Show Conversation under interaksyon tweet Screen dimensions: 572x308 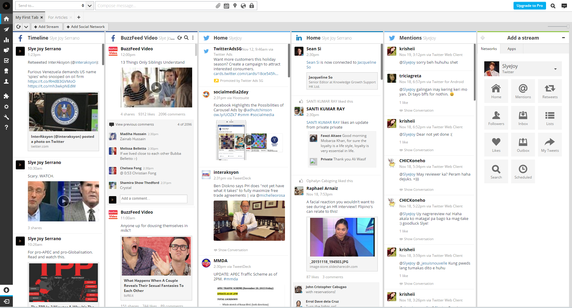pos(233,250)
